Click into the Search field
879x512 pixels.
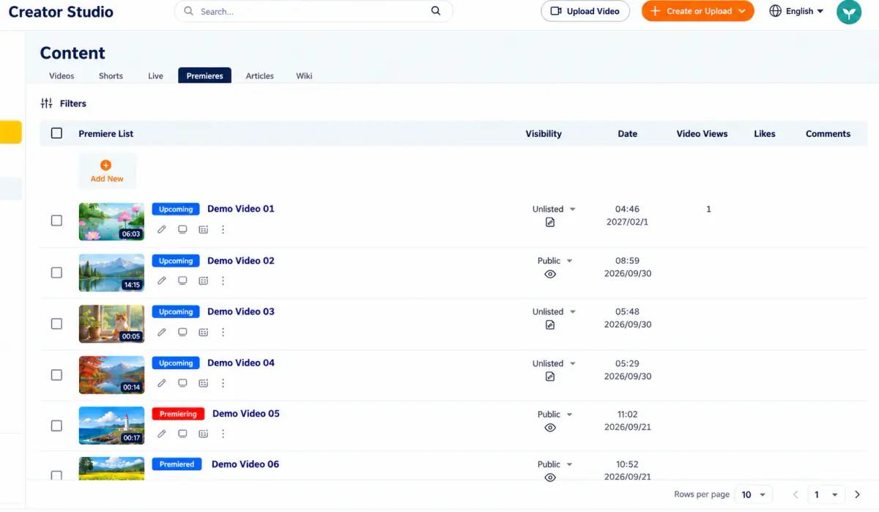(x=314, y=11)
